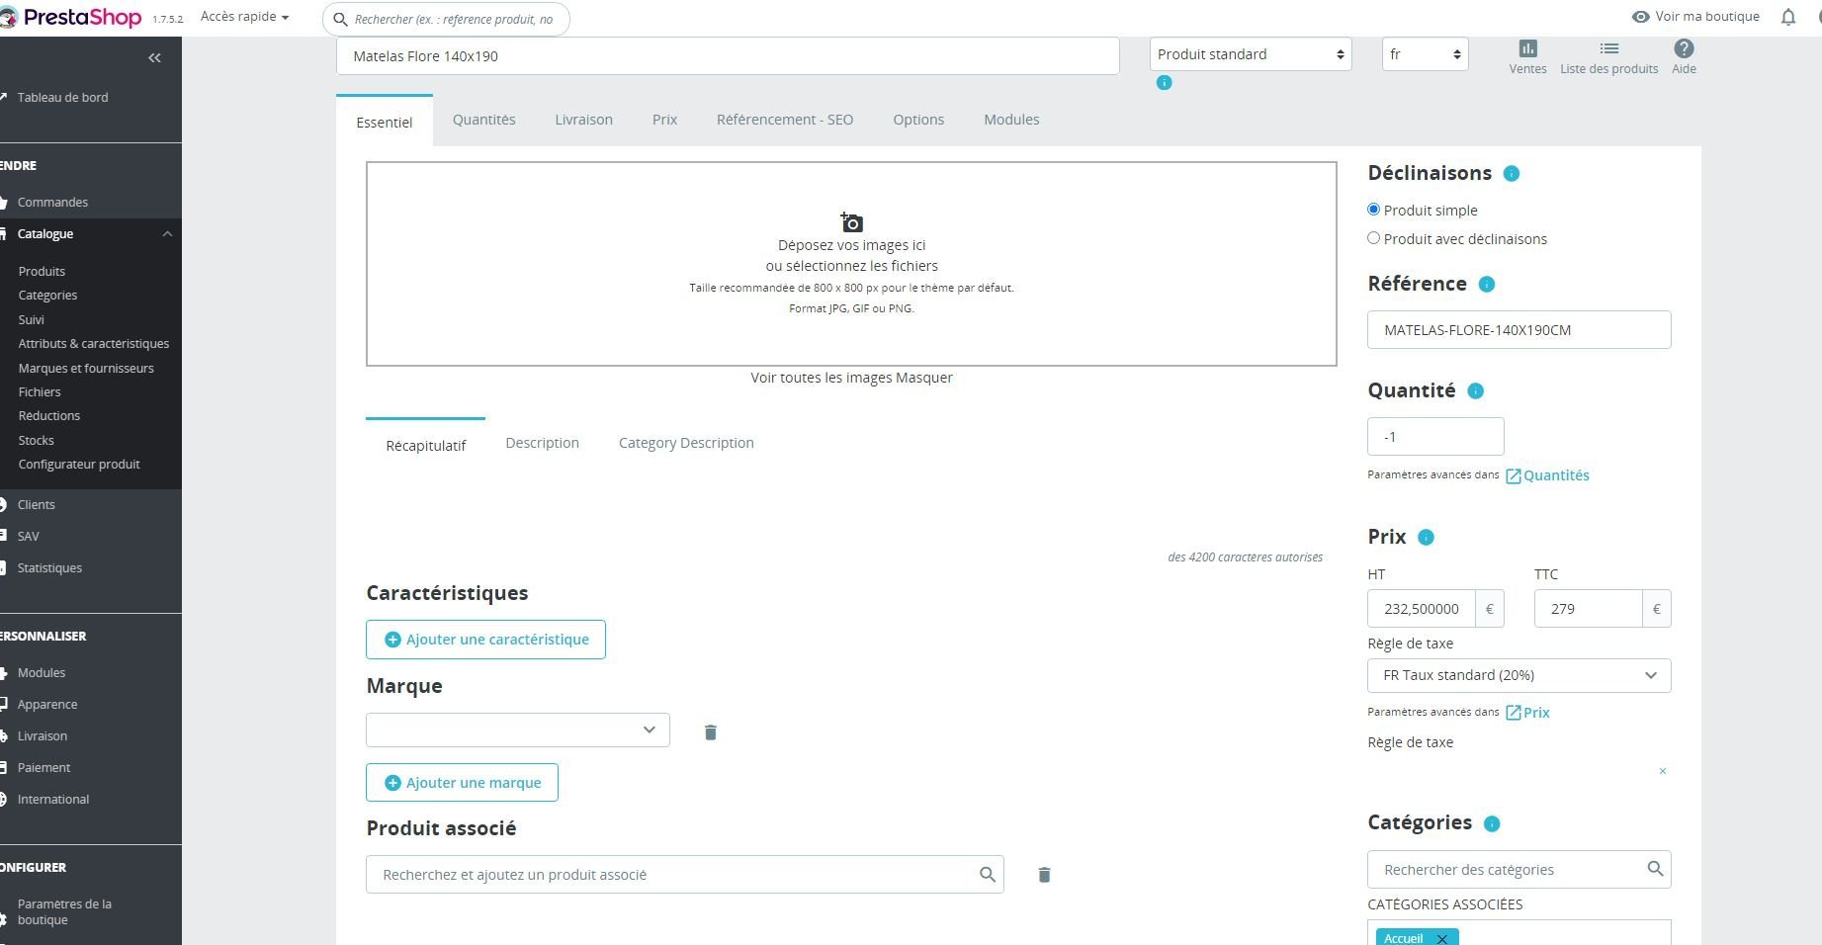
Task: Open Liste des produits icon
Action: 1608,48
